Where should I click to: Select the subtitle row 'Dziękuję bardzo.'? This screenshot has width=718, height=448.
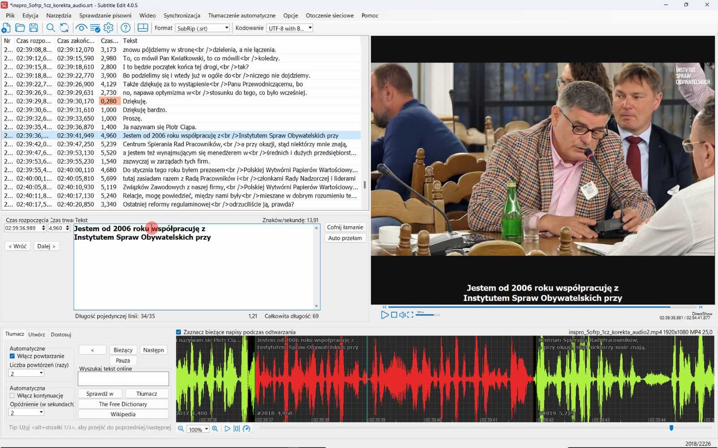[x=182, y=110]
